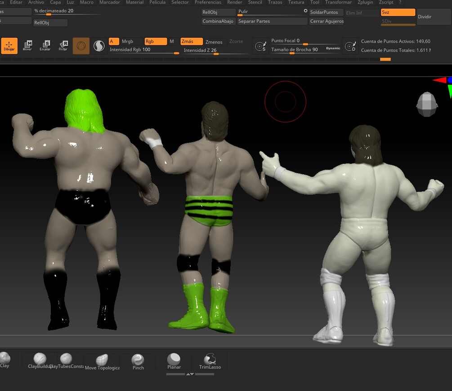Viewport: 452px width, 391px height.
Task: Adjust the Intensidad Z slider
Action: pos(216,51)
